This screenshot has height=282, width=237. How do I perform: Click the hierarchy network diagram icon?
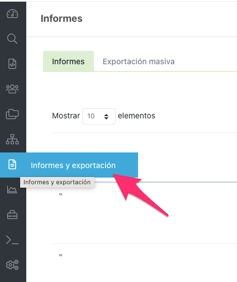click(12, 139)
